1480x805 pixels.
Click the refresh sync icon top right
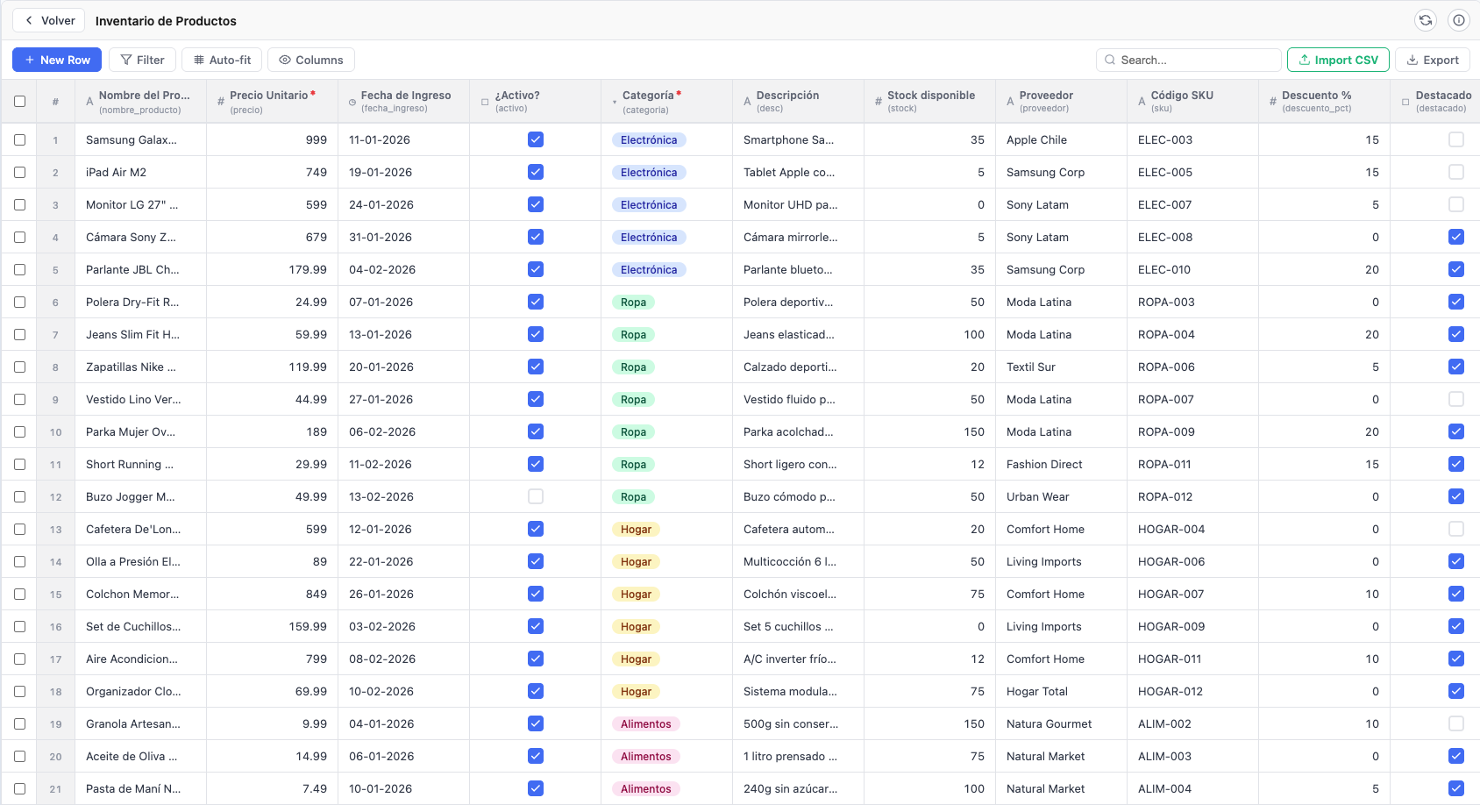click(x=1427, y=19)
